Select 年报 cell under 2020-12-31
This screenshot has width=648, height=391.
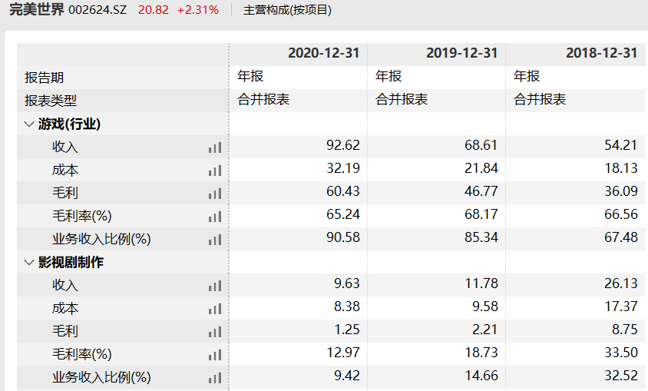pyautogui.click(x=250, y=76)
